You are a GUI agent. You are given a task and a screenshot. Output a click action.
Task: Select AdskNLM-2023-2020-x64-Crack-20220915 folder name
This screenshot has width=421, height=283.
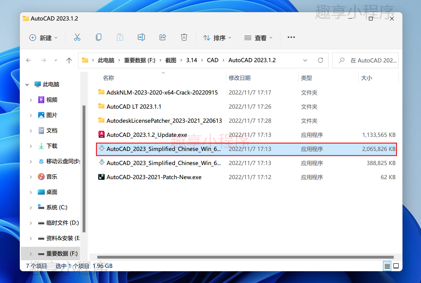click(162, 93)
